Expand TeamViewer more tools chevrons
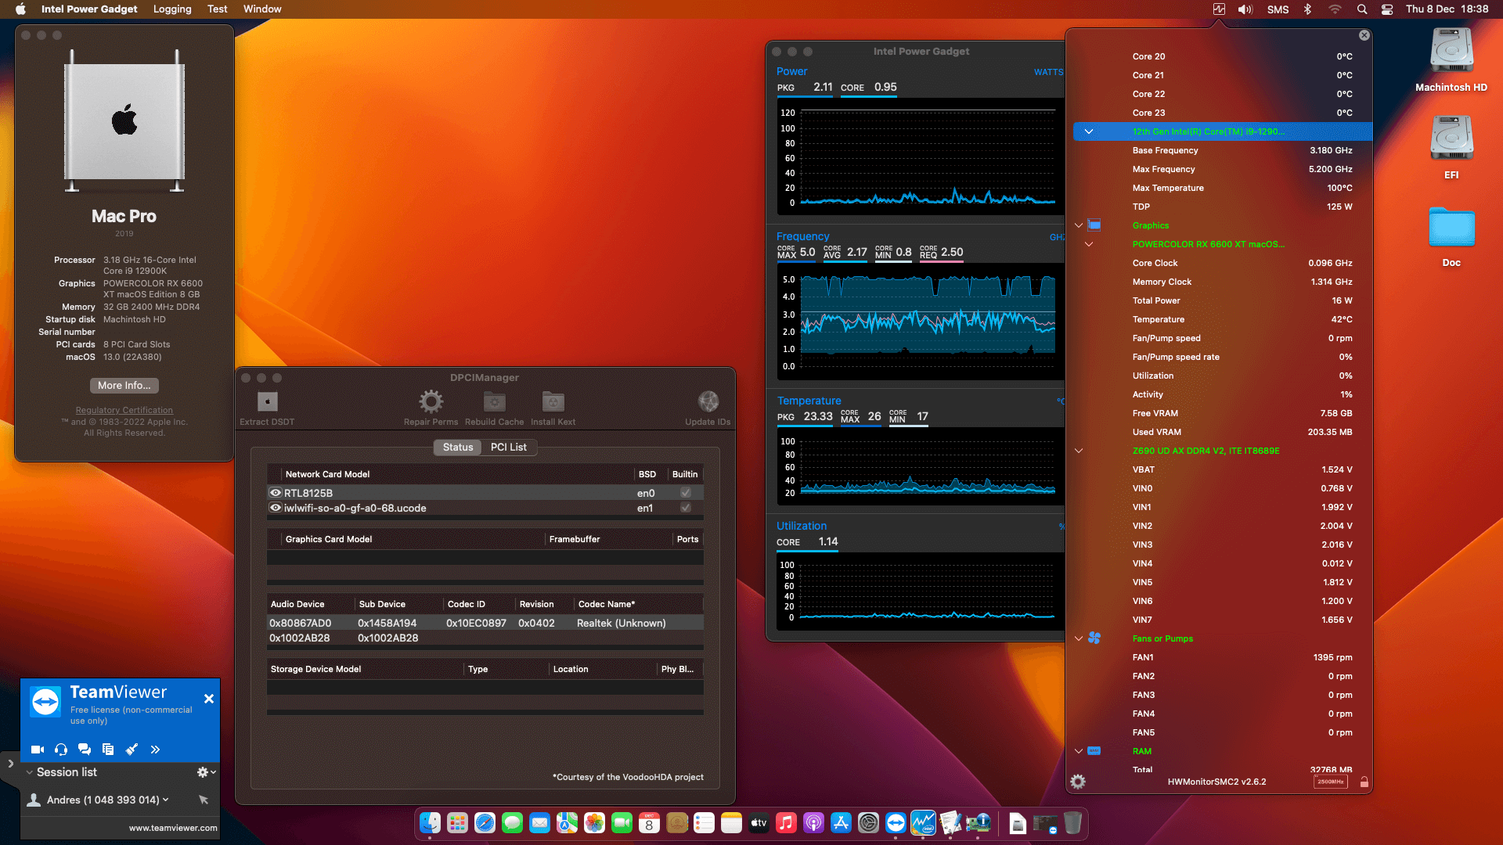Screen dimensions: 1503x845 pyautogui.click(x=155, y=750)
